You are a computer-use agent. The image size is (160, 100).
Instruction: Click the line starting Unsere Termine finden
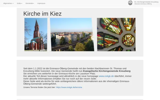pos(53,87)
